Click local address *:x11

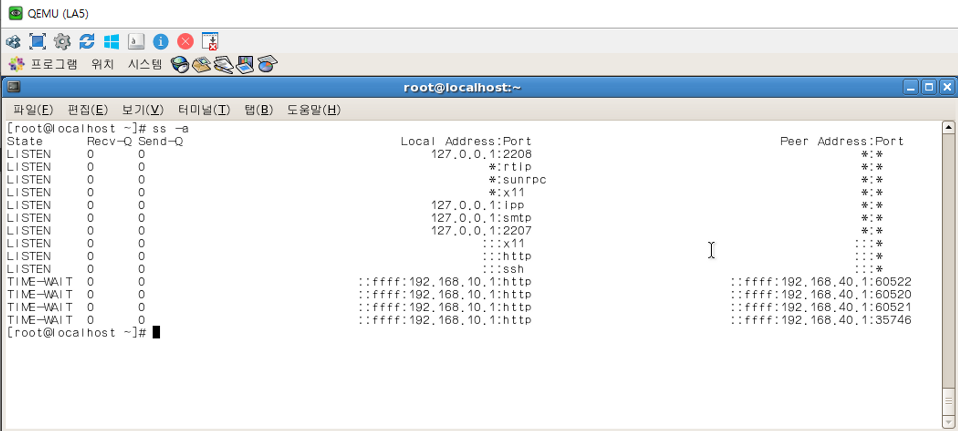(x=507, y=192)
